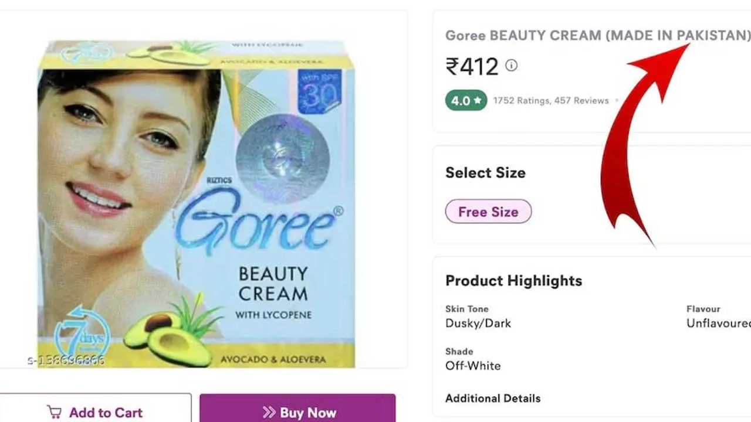Click the Product Highlights heading

tap(513, 281)
